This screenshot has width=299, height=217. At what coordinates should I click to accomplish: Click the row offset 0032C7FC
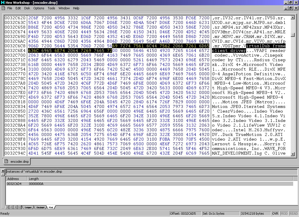pyautogui.click(x=15, y=97)
